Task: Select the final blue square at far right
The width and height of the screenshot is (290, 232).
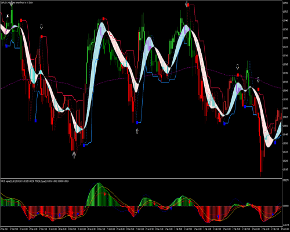Action: click(275, 143)
